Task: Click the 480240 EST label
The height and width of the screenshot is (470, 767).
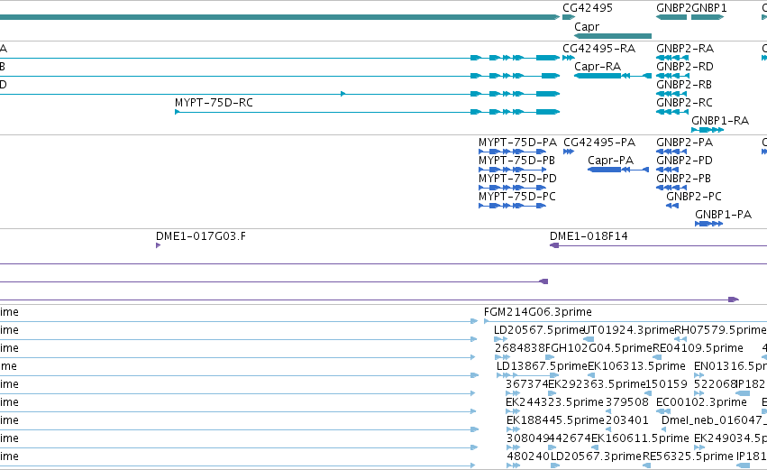Action: 528,456
